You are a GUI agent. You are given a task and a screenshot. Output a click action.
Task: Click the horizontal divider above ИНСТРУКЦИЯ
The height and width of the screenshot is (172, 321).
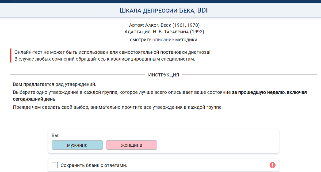(x=80, y=74)
